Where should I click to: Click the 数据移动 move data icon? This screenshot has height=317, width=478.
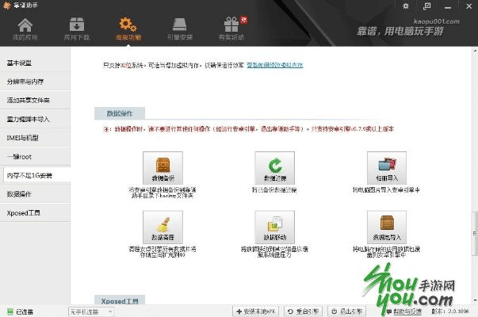(x=274, y=227)
